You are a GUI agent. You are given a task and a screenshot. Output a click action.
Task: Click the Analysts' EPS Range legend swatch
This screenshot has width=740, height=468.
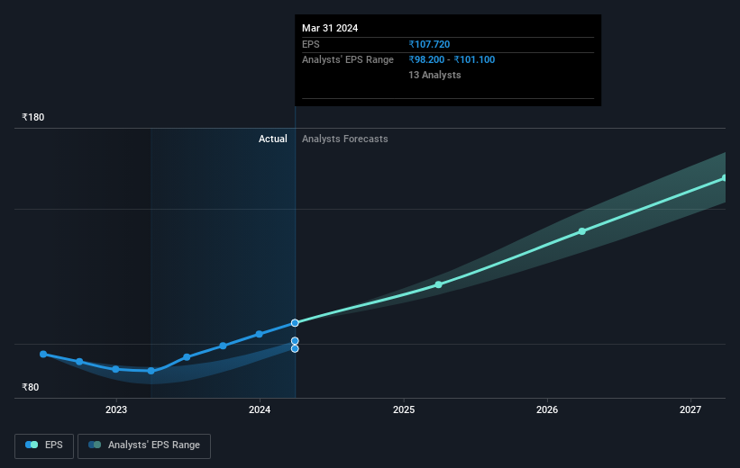[95, 445]
